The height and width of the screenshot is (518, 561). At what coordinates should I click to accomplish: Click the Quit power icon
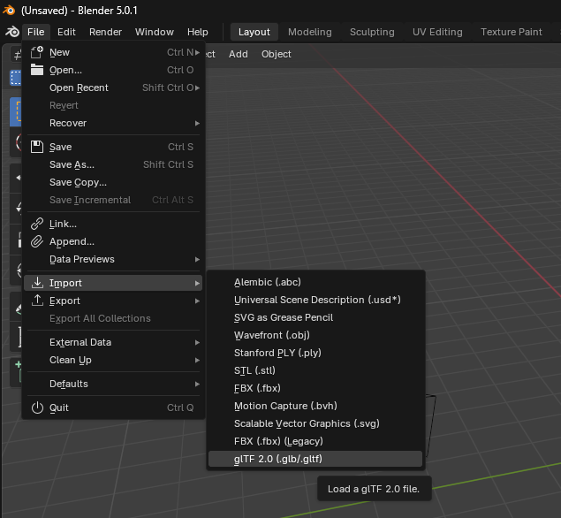37,408
